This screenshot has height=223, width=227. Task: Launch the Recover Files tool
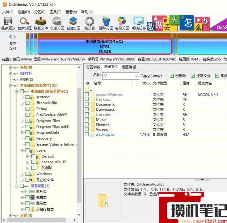(x=41, y=22)
